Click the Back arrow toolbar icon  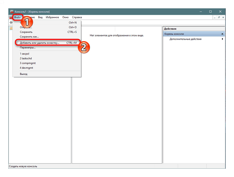pos(11,23)
